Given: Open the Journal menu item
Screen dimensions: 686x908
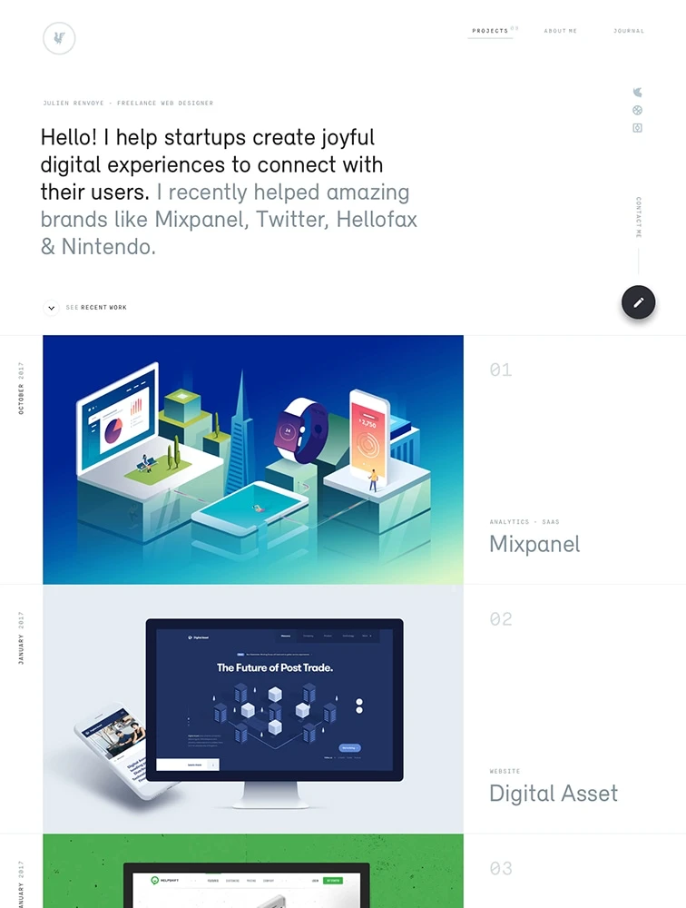Looking at the screenshot, I should [x=629, y=31].
